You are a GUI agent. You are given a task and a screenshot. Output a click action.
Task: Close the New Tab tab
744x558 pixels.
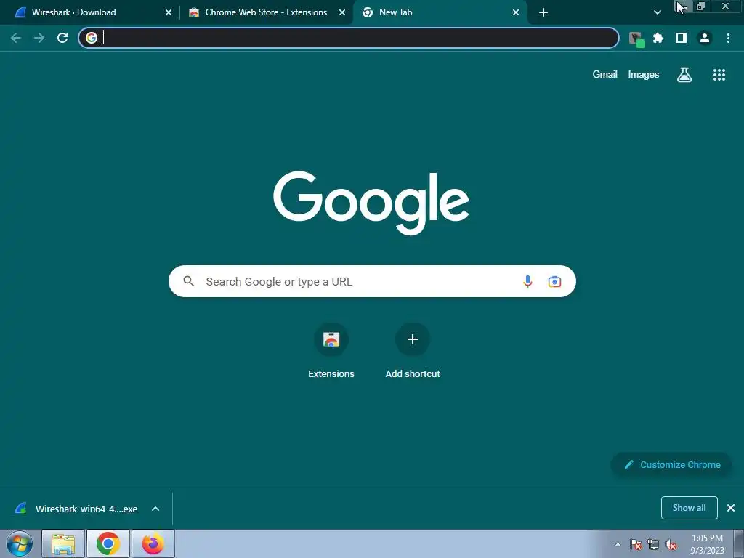(516, 13)
